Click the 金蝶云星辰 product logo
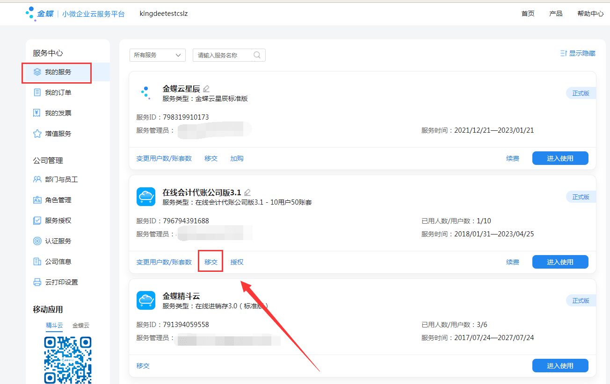Image resolution: width=610 pixels, height=384 pixels. click(x=146, y=93)
